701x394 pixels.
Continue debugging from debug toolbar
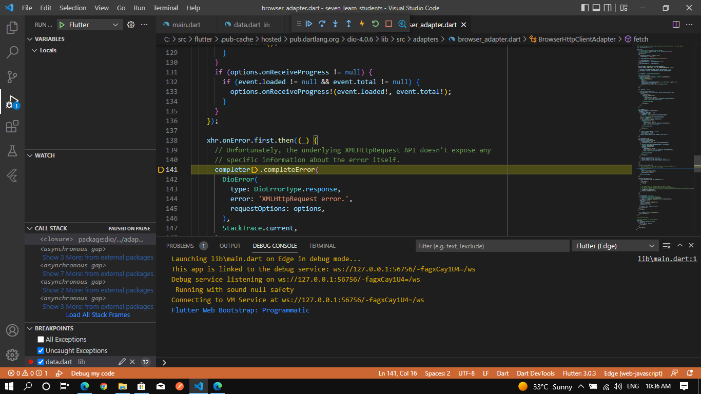pyautogui.click(x=309, y=24)
